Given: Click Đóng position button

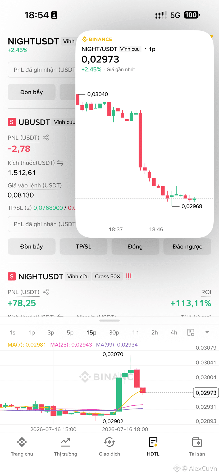Looking at the screenshot, I should point(135,247).
